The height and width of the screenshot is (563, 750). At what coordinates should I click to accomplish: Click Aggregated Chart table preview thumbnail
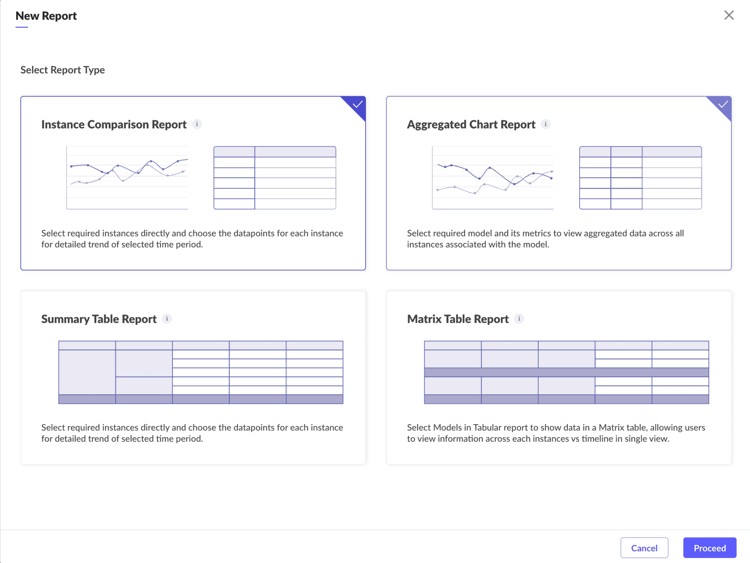(x=641, y=178)
